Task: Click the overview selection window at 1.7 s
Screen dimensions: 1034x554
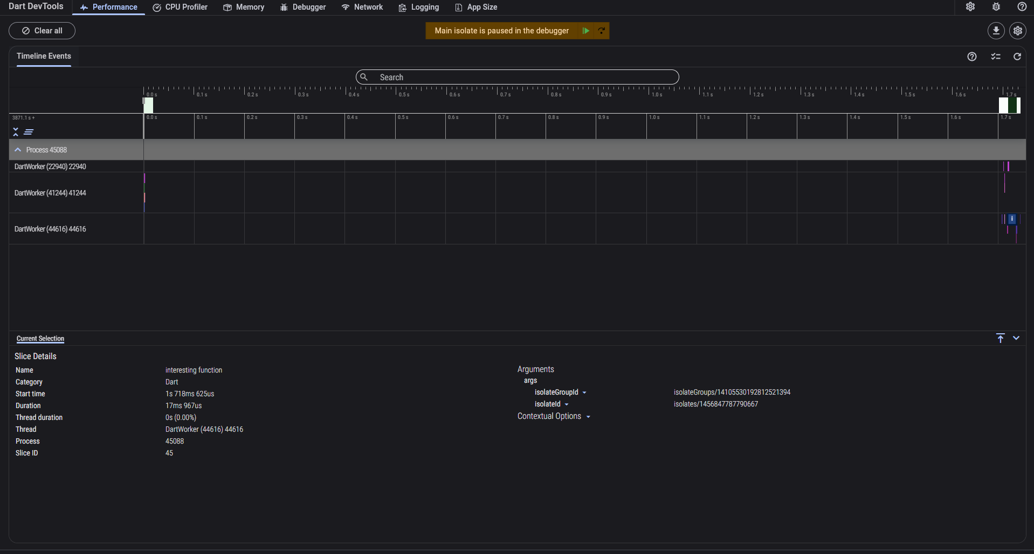Action: tap(1010, 105)
